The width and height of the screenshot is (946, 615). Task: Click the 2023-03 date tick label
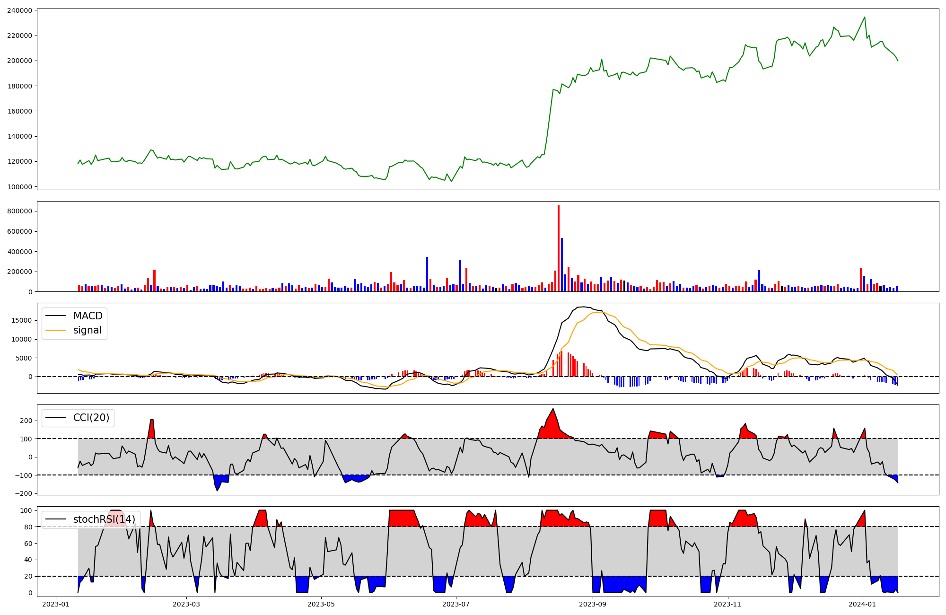coord(186,604)
